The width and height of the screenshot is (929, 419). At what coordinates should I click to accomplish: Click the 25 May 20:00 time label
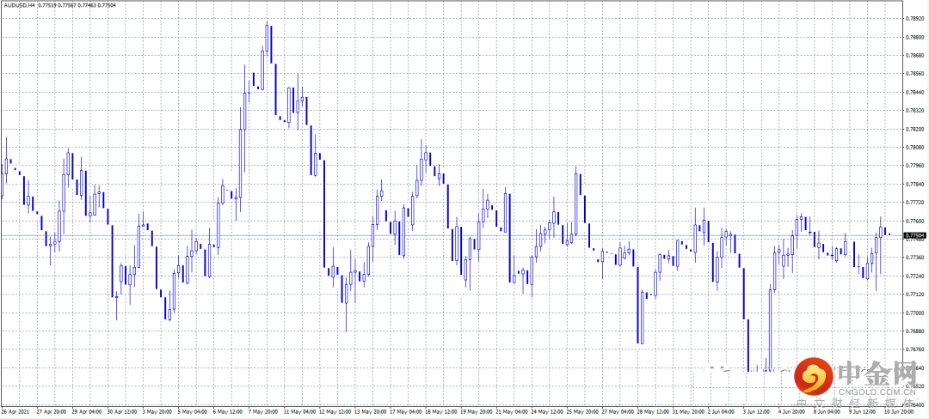(582, 411)
